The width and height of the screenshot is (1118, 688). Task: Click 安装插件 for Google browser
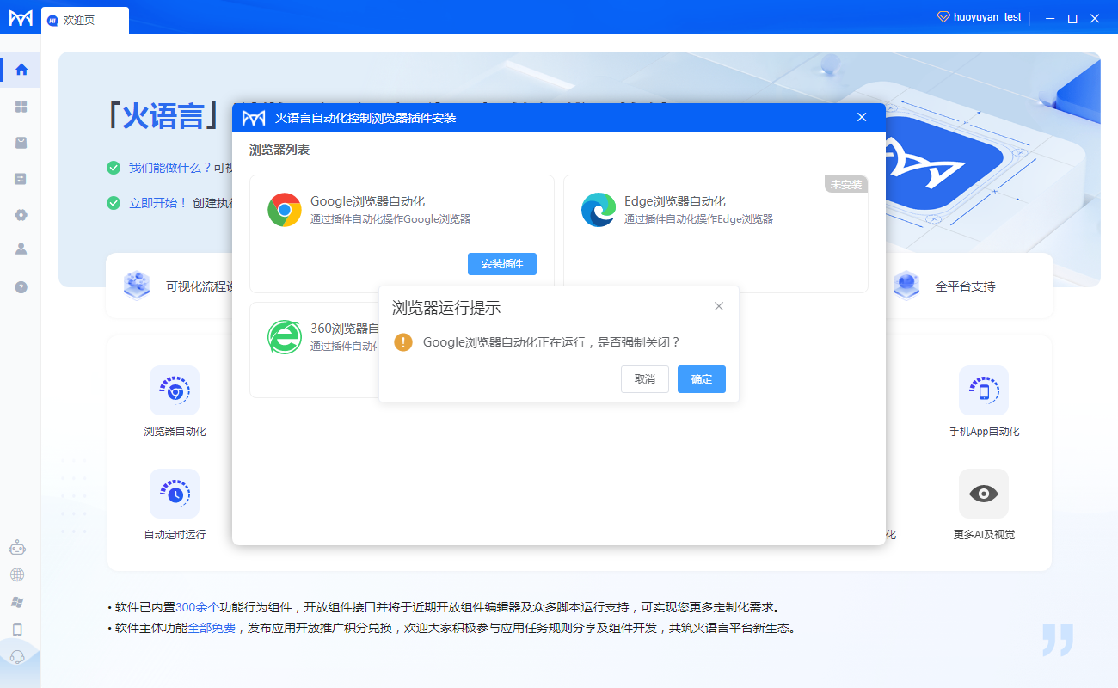(502, 264)
